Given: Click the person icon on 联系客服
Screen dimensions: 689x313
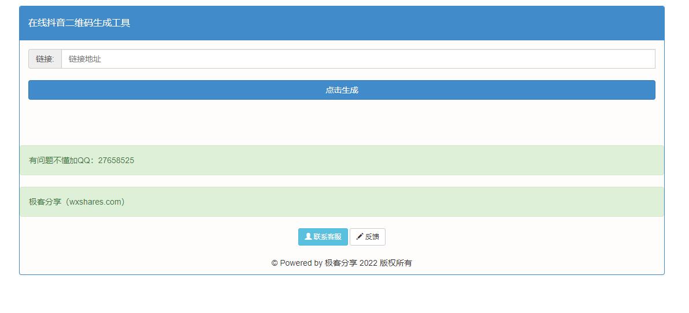Looking at the screenshot, I should (308, 236).
